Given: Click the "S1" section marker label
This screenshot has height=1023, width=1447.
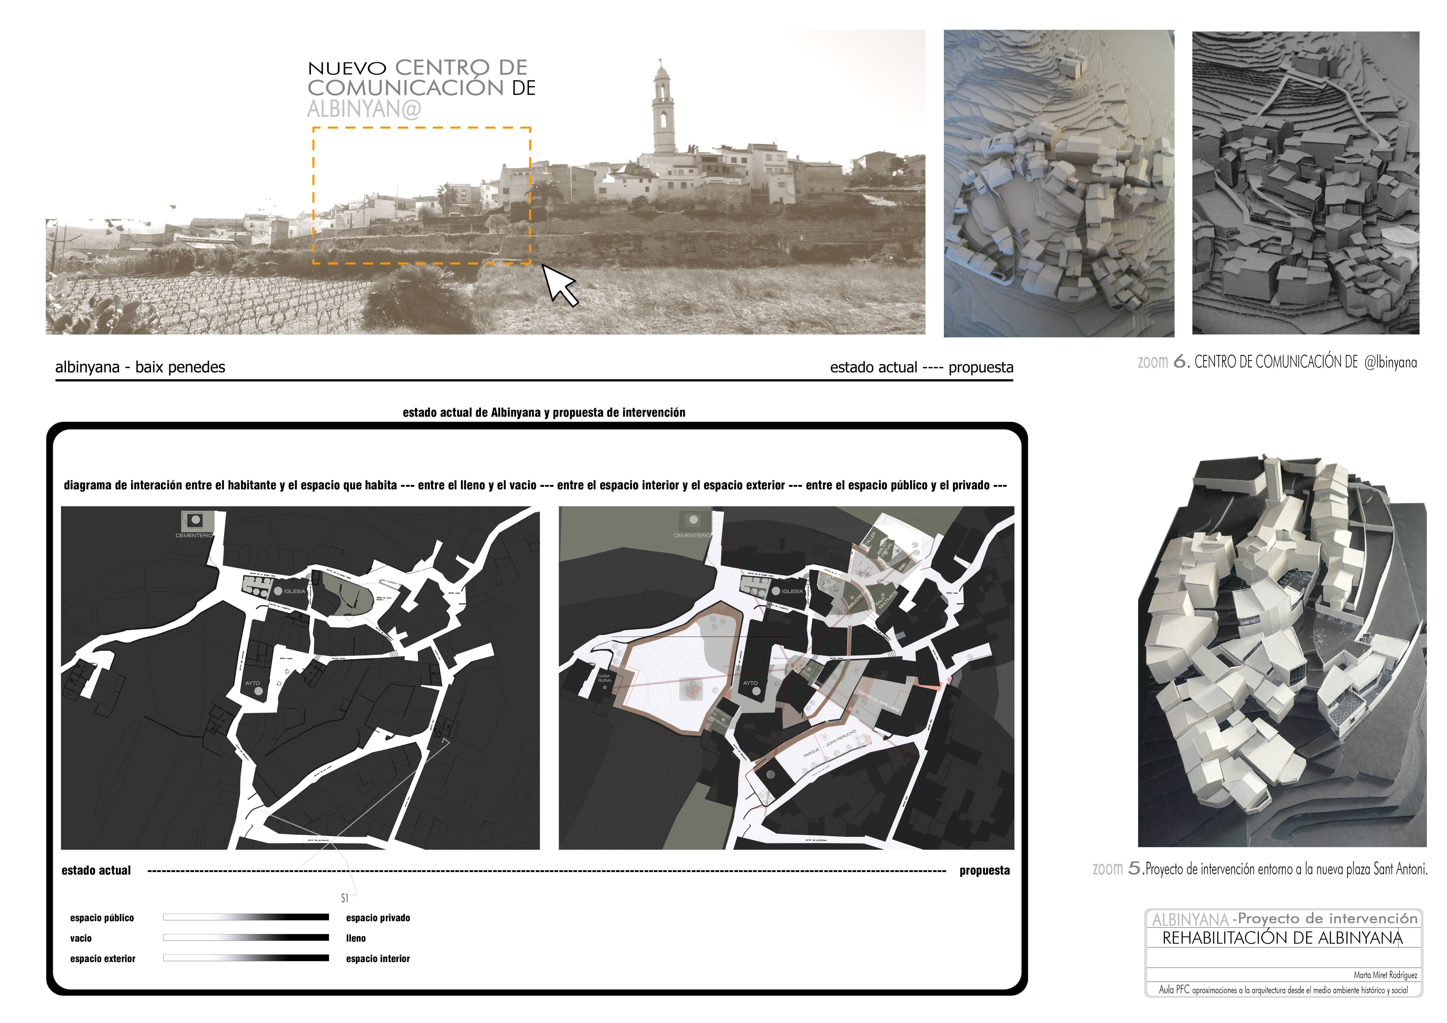Looking at the screenshot, I should tap(344, 898).
